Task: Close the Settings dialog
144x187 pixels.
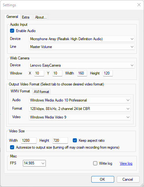Action: click(139, 5)
